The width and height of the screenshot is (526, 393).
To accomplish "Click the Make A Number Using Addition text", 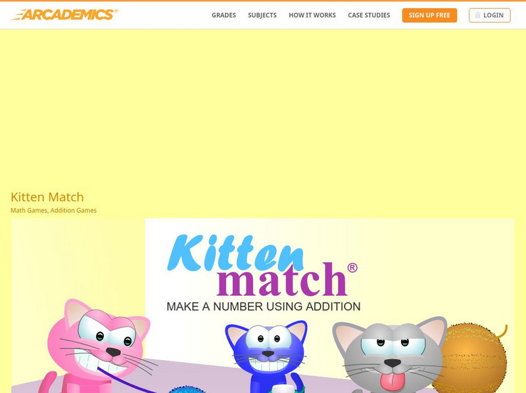I will [264, 306].
